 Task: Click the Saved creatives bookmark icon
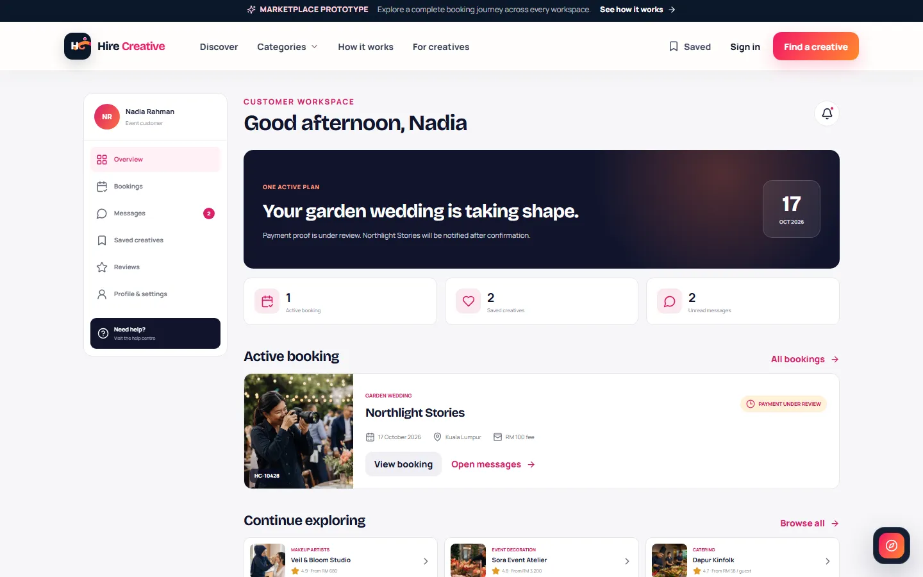102,240
